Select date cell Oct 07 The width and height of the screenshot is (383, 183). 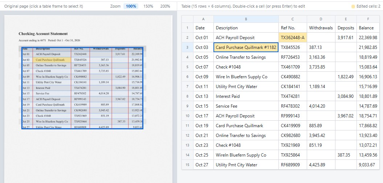[x=203, y=67]
